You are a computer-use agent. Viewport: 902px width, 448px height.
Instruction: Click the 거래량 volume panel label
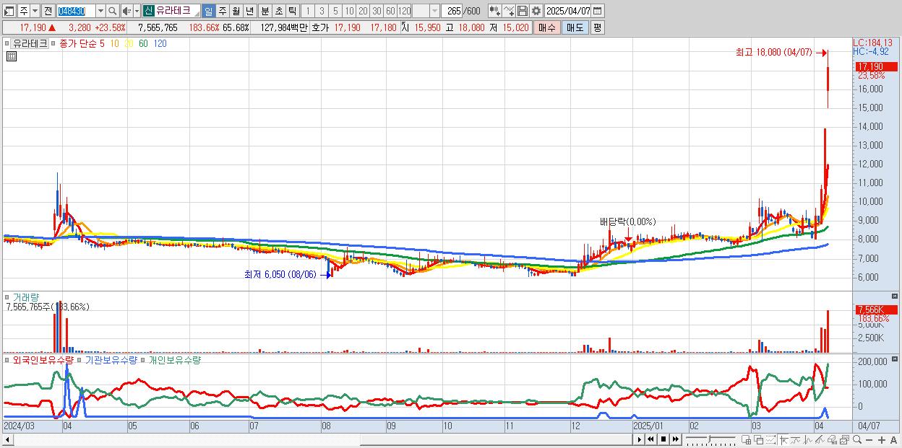point(26,297)
